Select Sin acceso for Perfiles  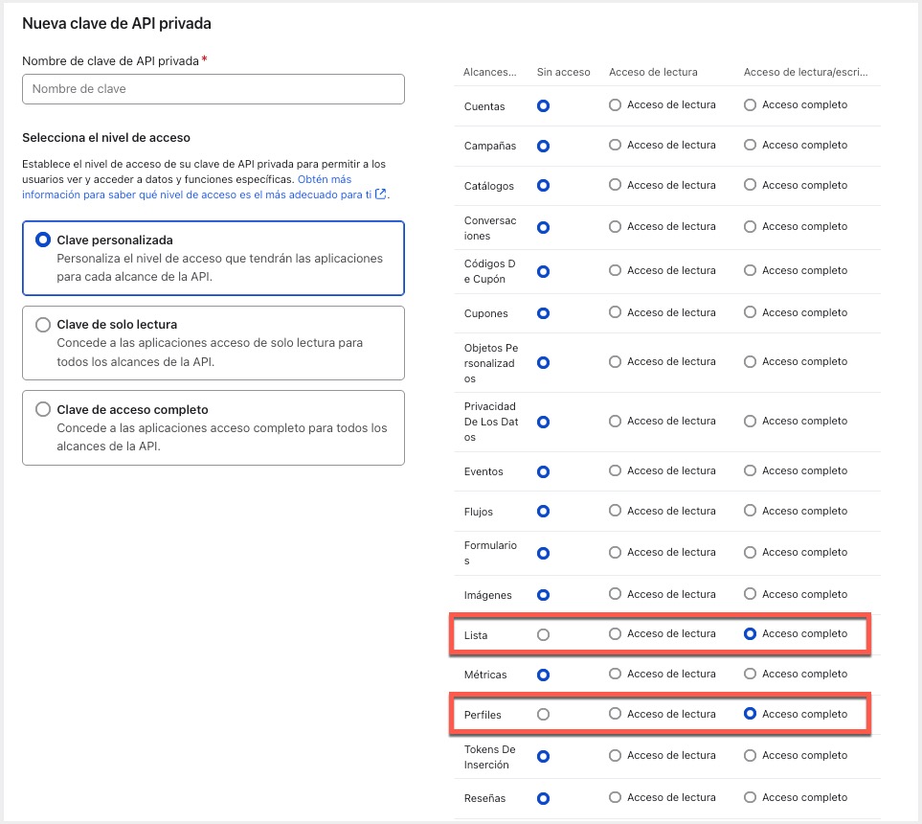coord(544,714)
